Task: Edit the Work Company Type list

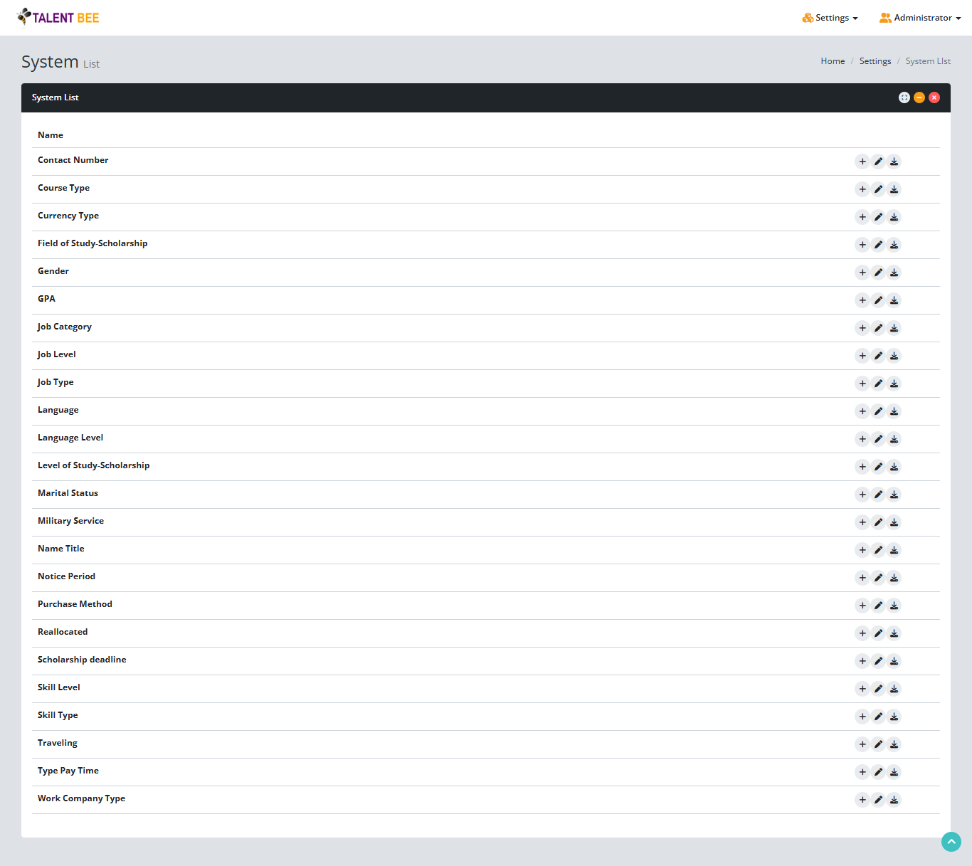Action: (878, 800)
